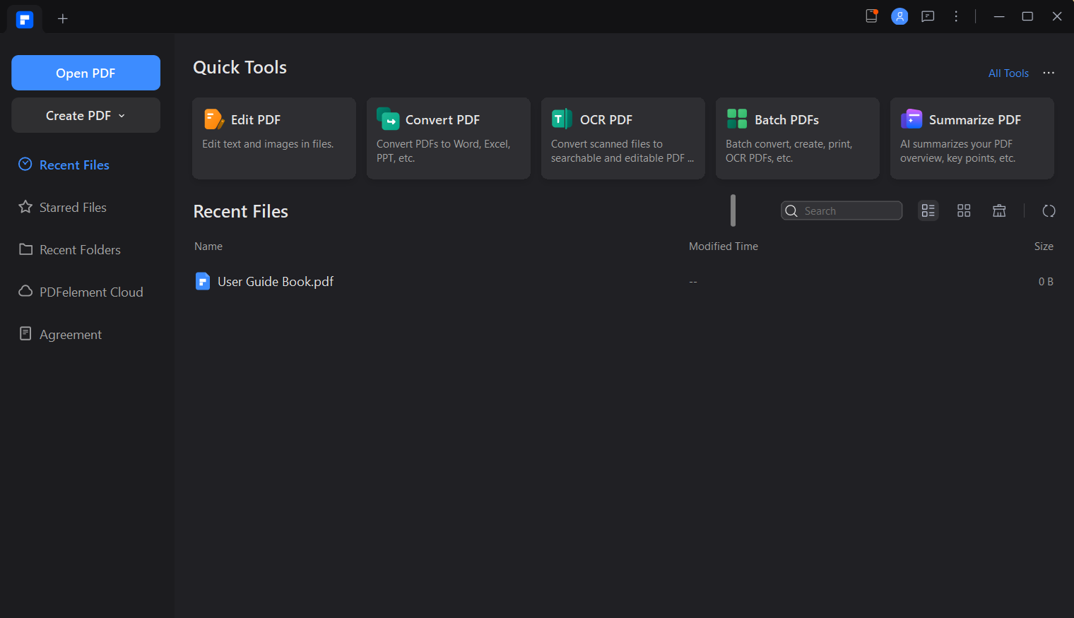1074x618 pixels.
Task: Sort by Modified Time column header
Action: click(x=724, y=246)
